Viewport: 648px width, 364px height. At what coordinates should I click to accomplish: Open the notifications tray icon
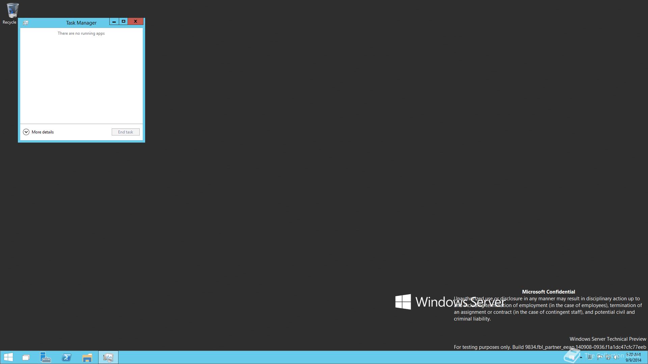[572, 357]
